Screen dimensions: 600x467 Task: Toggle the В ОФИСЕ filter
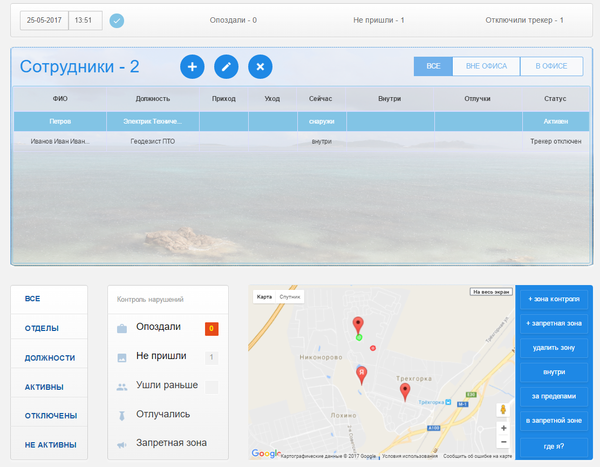click(551, 66)
